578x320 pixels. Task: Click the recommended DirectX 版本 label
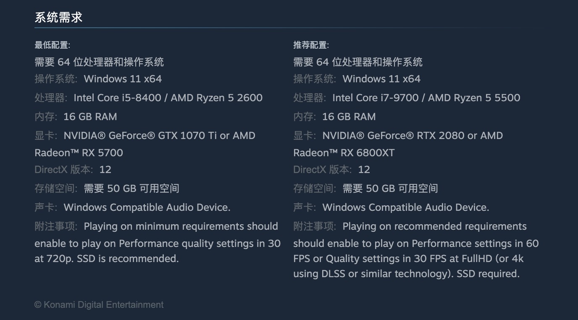(322, 170)
